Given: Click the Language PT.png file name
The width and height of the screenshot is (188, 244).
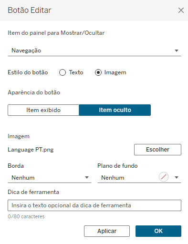Looking at the screenshot, I should pos(31,150).
